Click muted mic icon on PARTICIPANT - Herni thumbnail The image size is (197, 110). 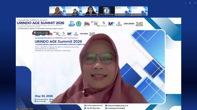coord(133,15)
